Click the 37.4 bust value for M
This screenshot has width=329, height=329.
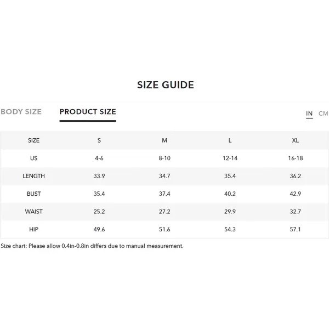pos(164,194)
